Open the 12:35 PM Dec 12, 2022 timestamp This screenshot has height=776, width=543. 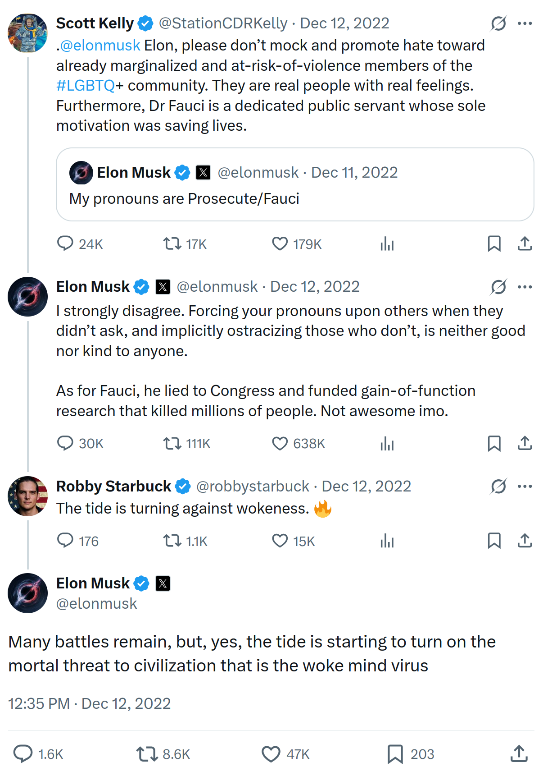tap(90, 703)
